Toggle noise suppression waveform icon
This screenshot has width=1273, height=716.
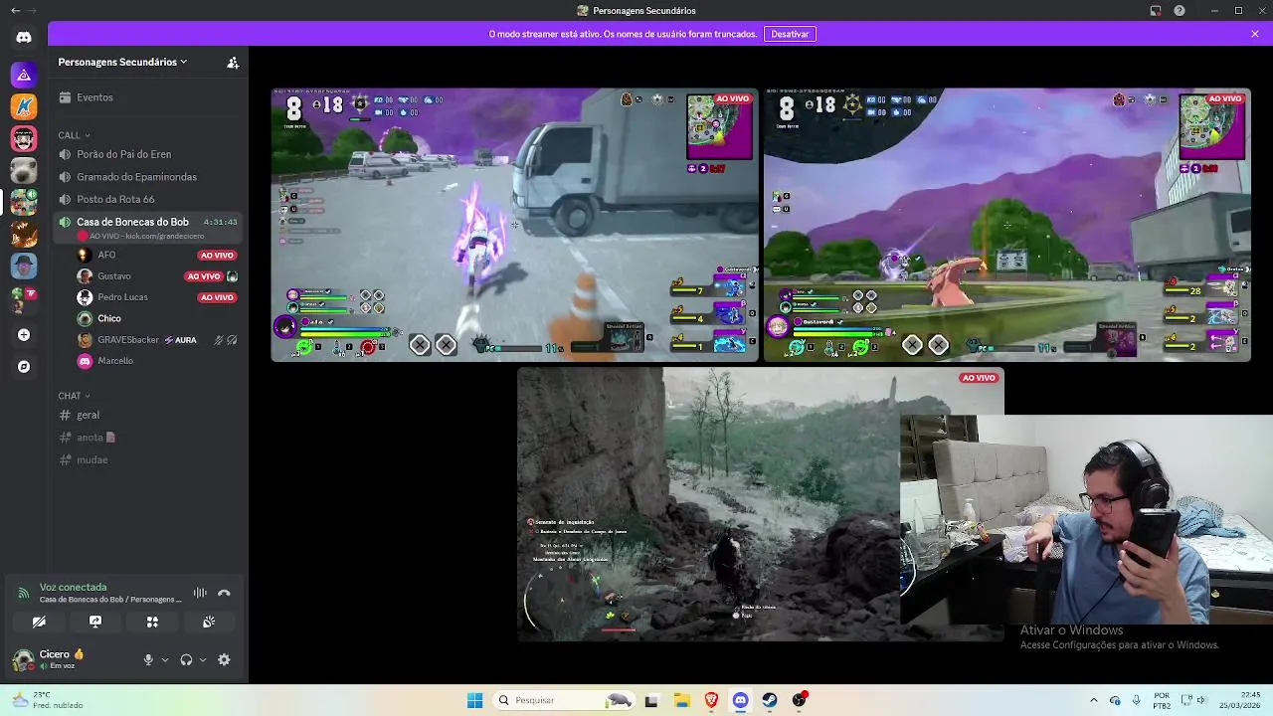(x=200, y=593)
